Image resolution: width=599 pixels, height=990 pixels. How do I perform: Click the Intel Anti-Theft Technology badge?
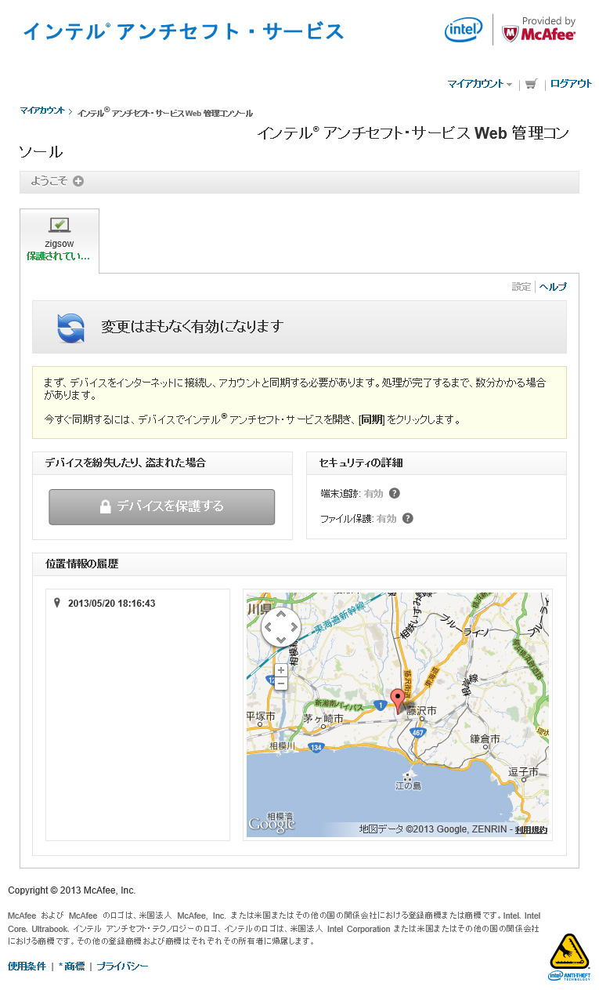coord(569,957)
